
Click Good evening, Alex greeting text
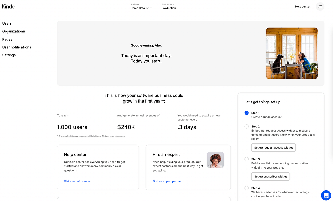point(146,45)
